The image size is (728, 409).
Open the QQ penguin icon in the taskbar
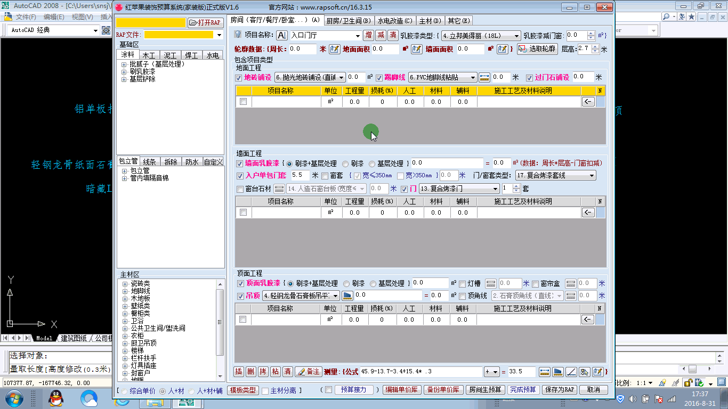55,398
